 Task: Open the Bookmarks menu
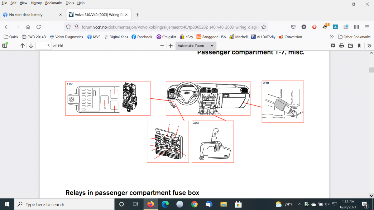click(54, 3)
